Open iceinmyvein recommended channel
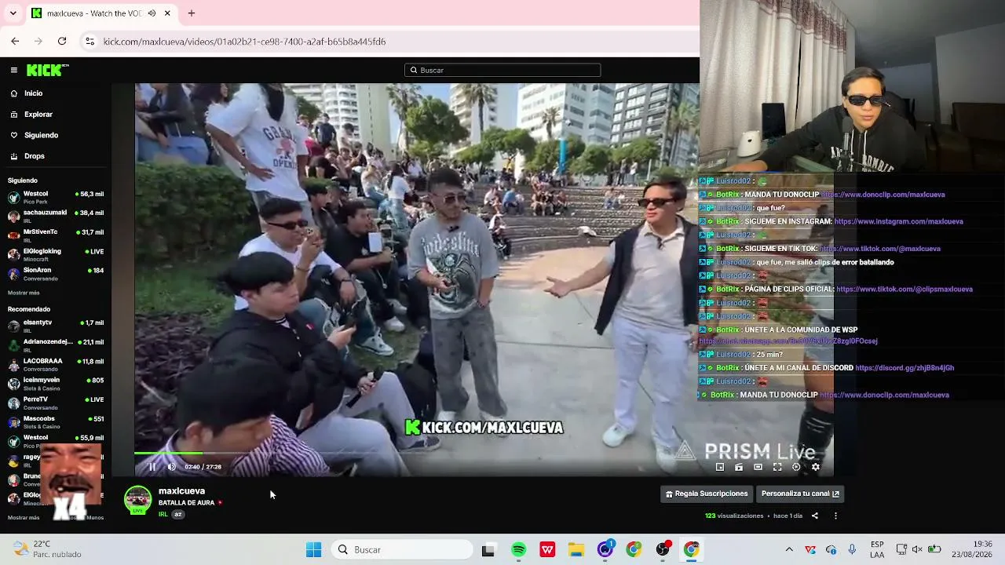 coord(55,383)
